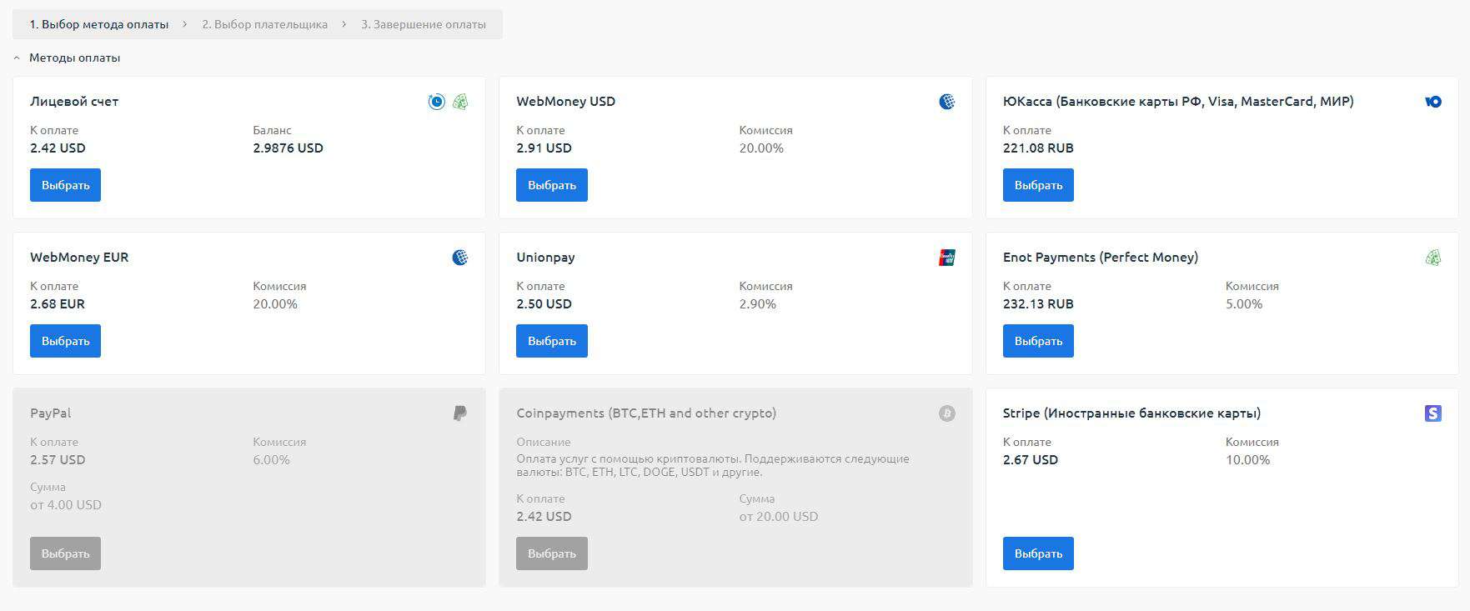Choose Unionpay with its Выбрать button

(x=552, y=341)
